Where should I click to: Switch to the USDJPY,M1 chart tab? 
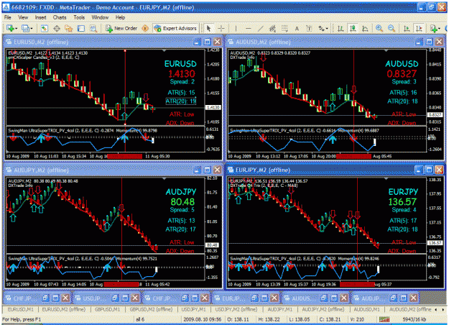coord(193,309)
